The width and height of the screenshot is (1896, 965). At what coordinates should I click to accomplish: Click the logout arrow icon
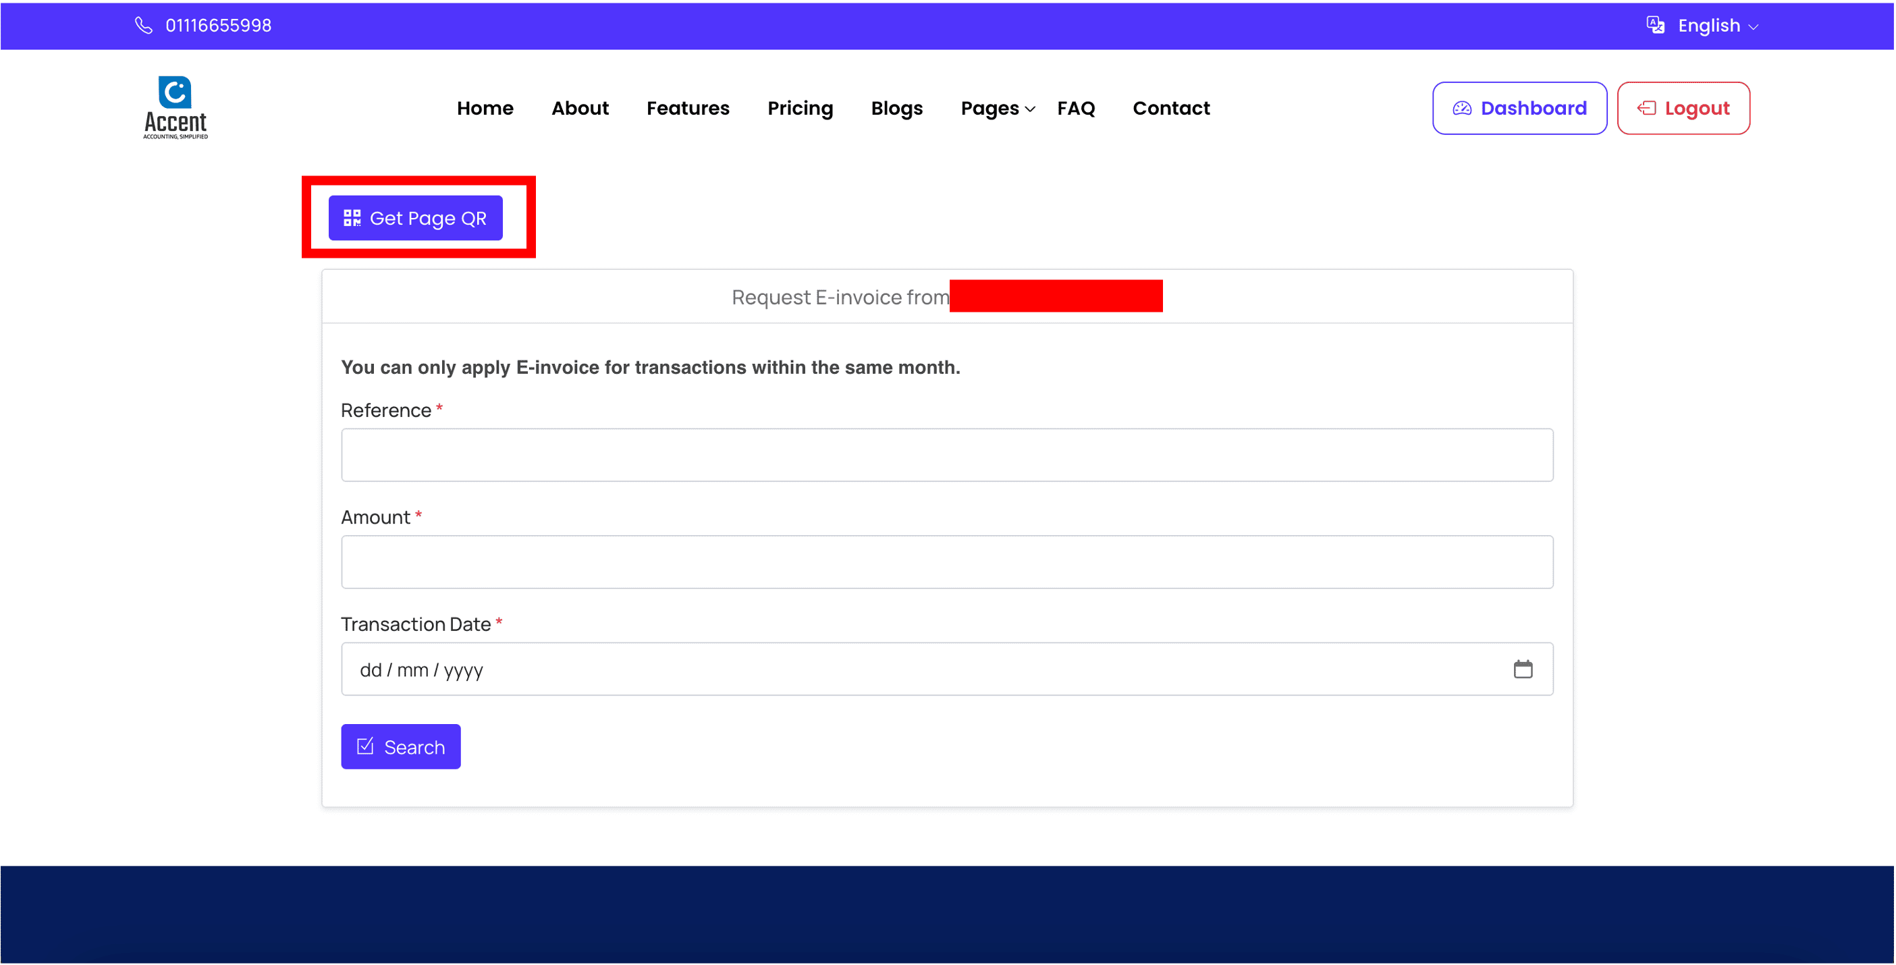pyautogui.click(x=1646, y=108)
